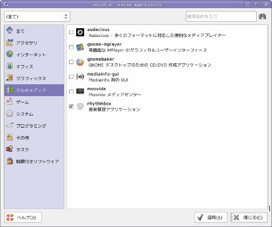Click the Multimedia (マルチメディア) category icon

pos(9,90)
